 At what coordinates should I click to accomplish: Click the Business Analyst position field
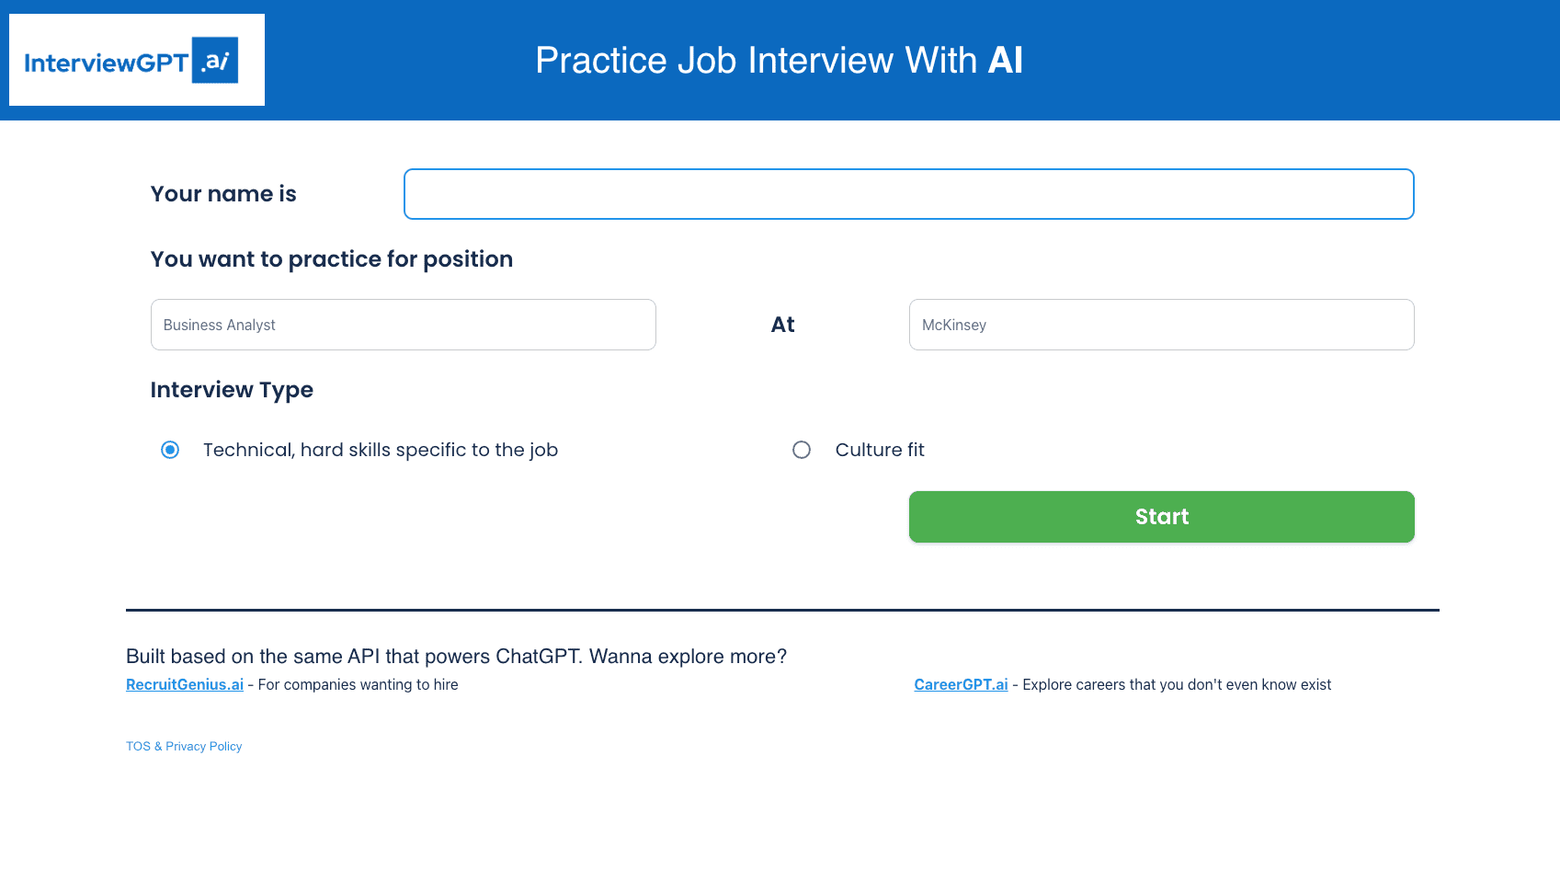(403, 325)
